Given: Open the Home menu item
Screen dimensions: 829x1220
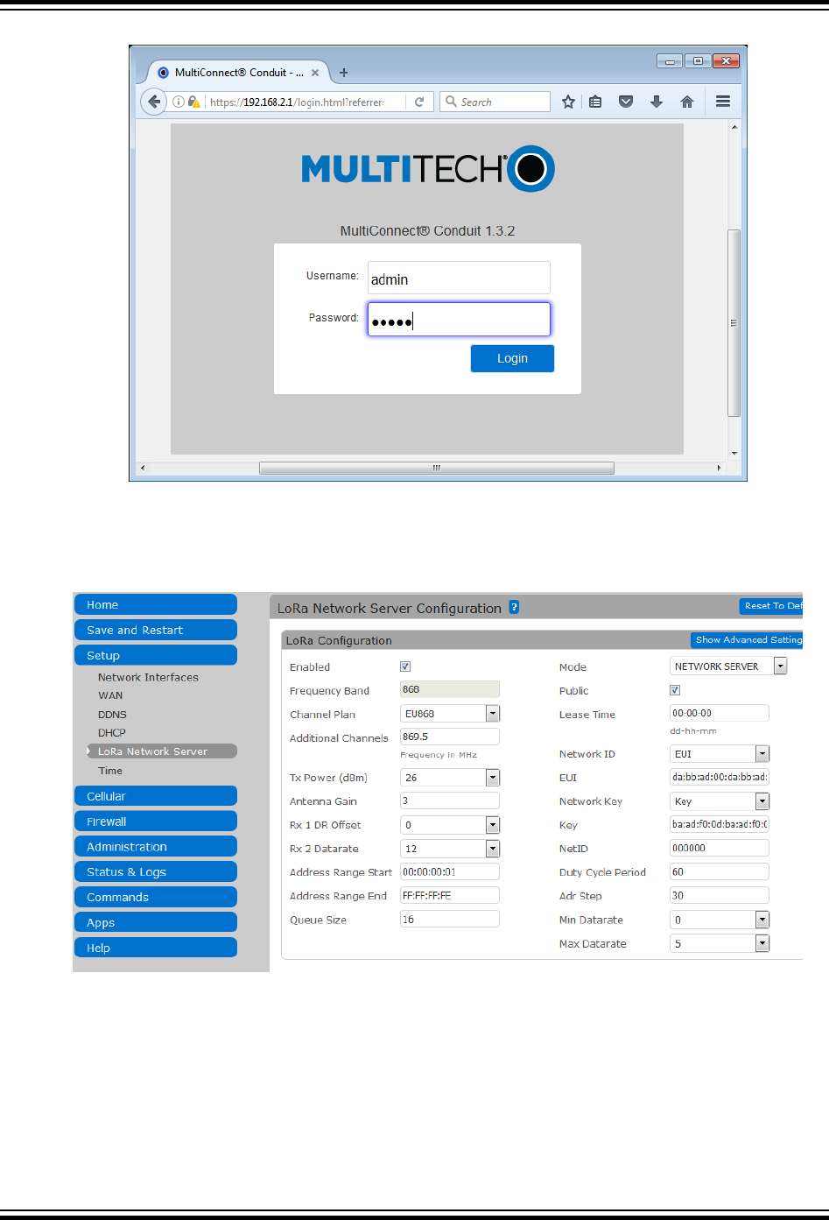Looking at the screenshot, I should 155,605.
